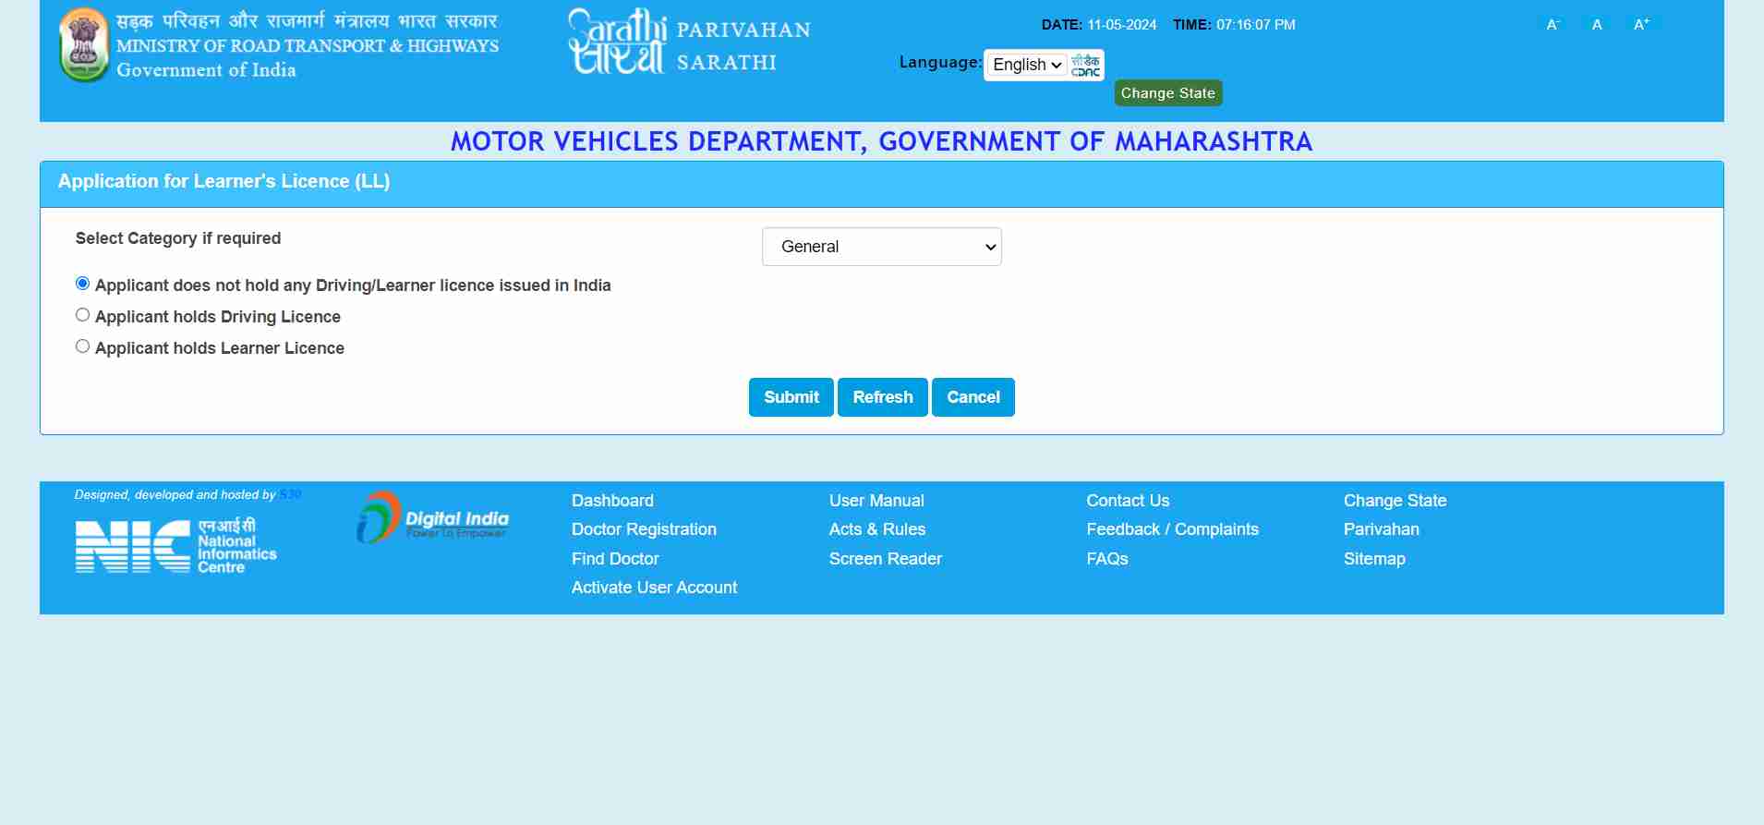Go to Doctor Registration in the footer

click(644, 529)
